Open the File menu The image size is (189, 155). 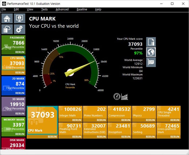4,9
